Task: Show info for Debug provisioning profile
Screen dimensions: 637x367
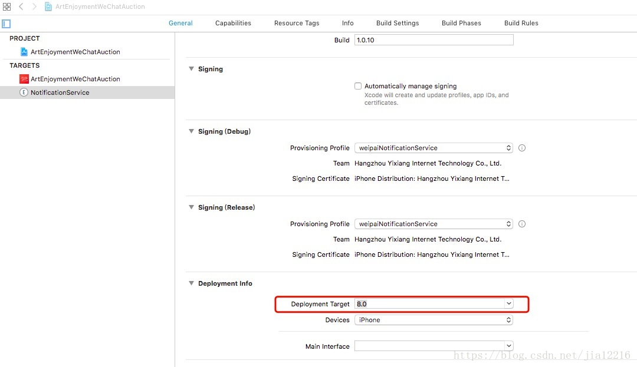Action: (x=522, y=148)
